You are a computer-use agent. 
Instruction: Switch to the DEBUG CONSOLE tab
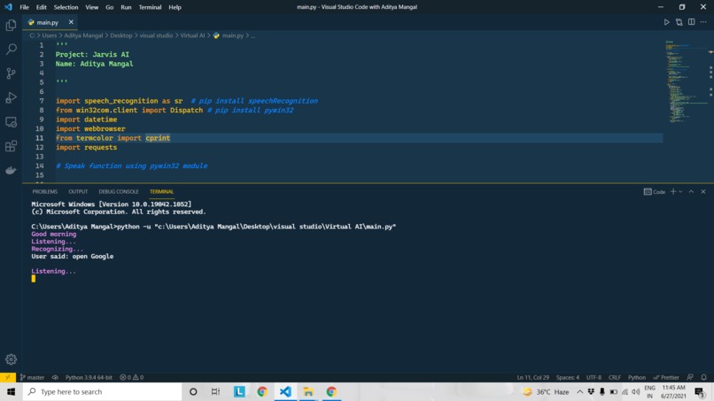(119, 191)
